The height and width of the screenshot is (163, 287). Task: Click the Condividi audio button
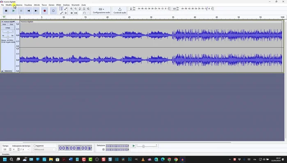pyautogui.click(x=120, y=11)
